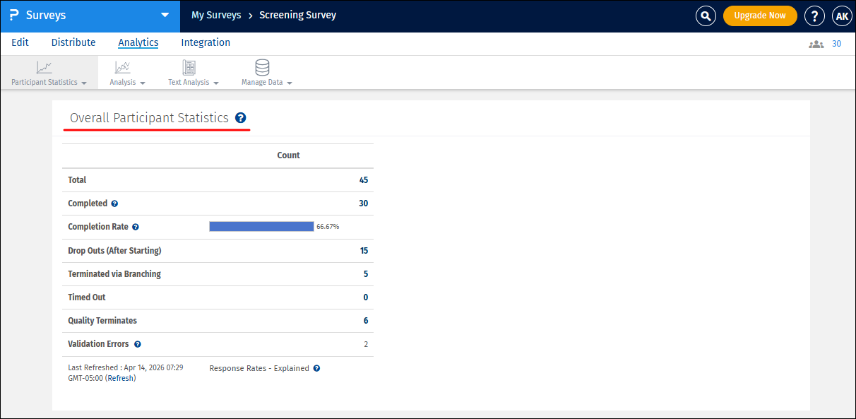Go to My Surveys breadcrumb
This screenshot has height=419, width=856.
(x=216, y=15)
